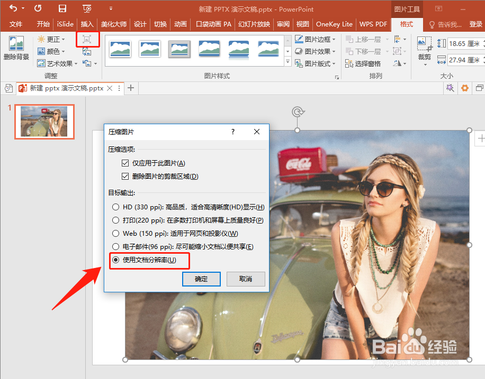Apply the fourth picture style thumbnail
The image size is (485, 379).
point(209,49)
